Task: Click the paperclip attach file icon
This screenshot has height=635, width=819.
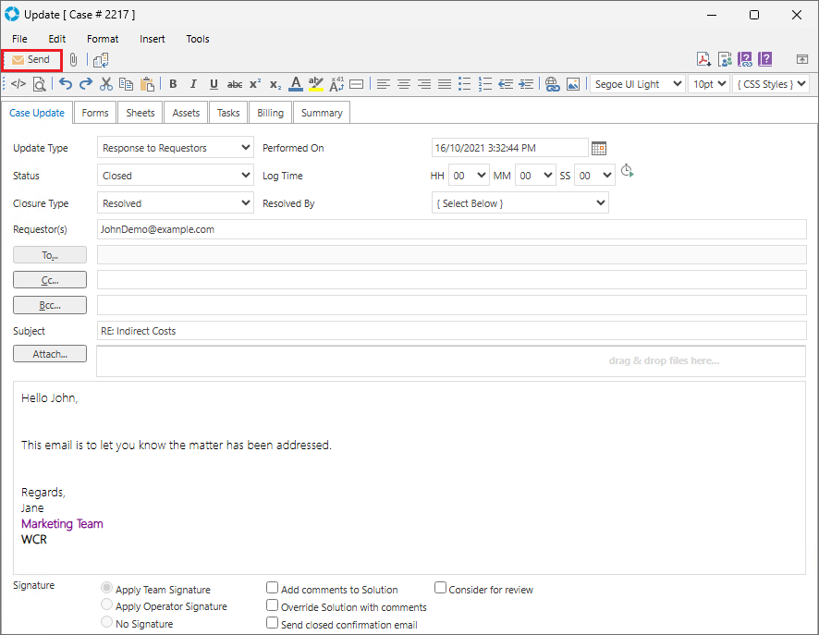Action: pyautogui.click(x=74, y=60)
